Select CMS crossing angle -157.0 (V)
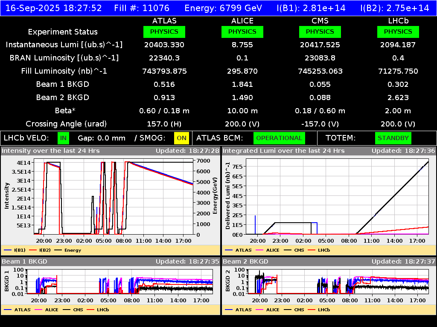 (x=320, y=124)
